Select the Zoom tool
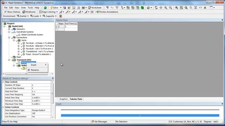 [166, 8]
